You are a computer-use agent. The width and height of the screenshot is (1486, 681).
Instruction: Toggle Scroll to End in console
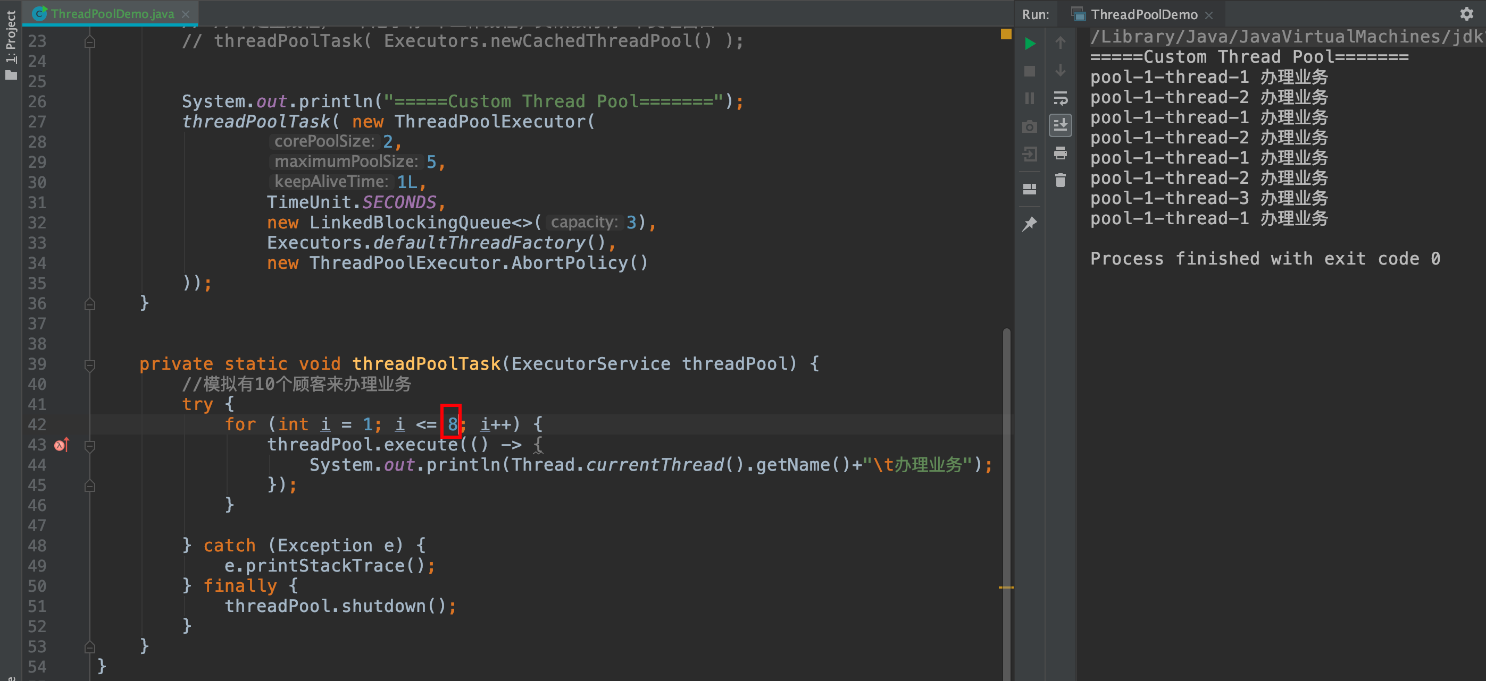coord(1061,125)
